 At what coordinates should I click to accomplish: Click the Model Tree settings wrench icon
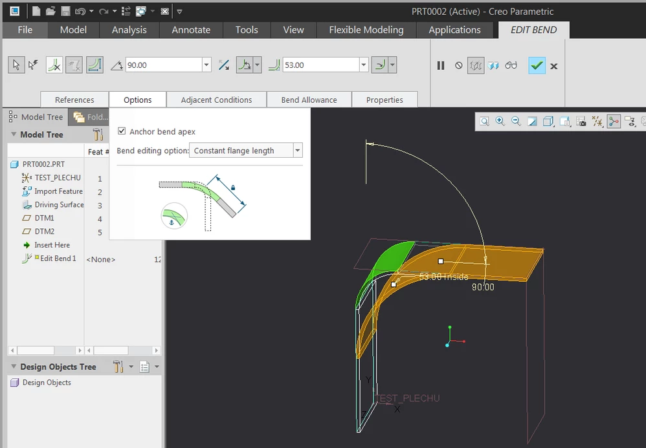click(x=98, y=134)
